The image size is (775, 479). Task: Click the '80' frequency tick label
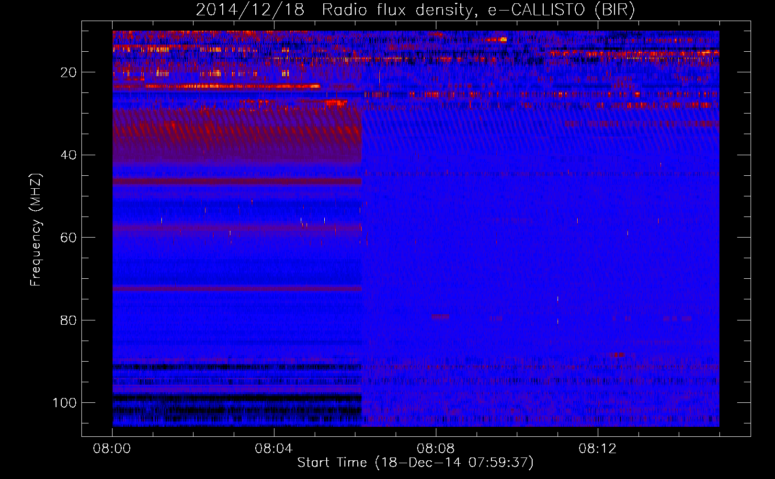tap(68, 320)
